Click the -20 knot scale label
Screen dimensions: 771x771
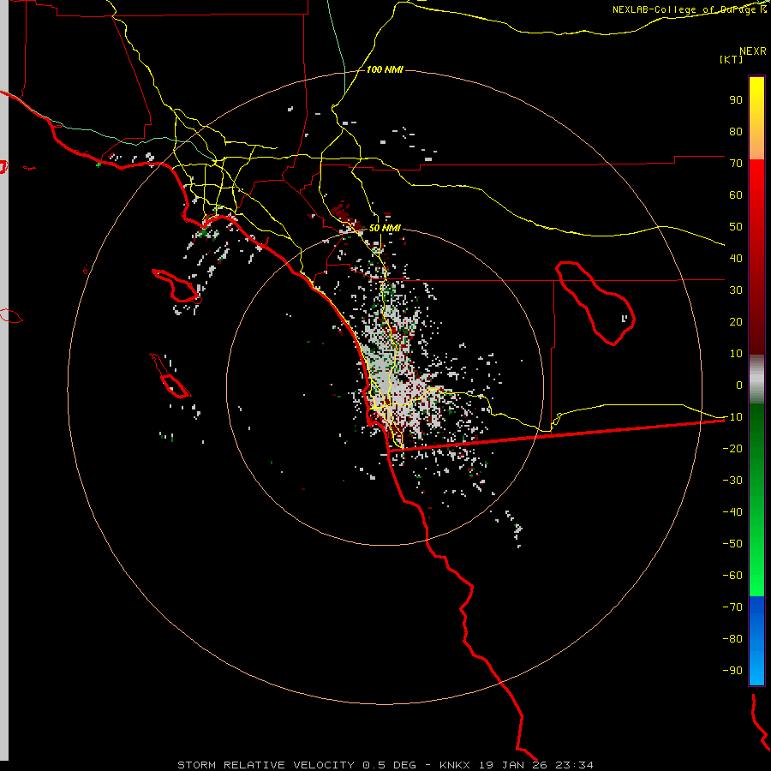coord(732,448)
